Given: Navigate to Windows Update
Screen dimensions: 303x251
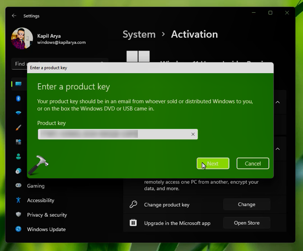Looking at the screenshot, I should coord(46,229).
